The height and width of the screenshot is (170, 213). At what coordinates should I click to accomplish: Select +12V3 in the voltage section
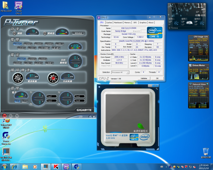39,44
